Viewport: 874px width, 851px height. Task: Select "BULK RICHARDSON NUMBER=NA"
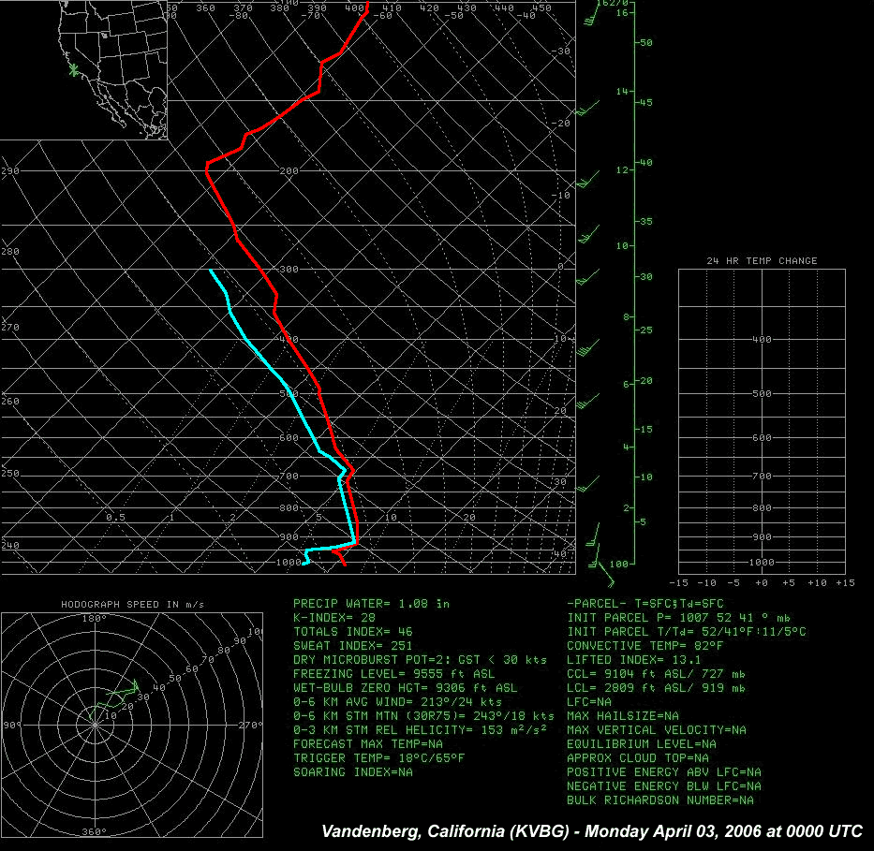[660, 800]
